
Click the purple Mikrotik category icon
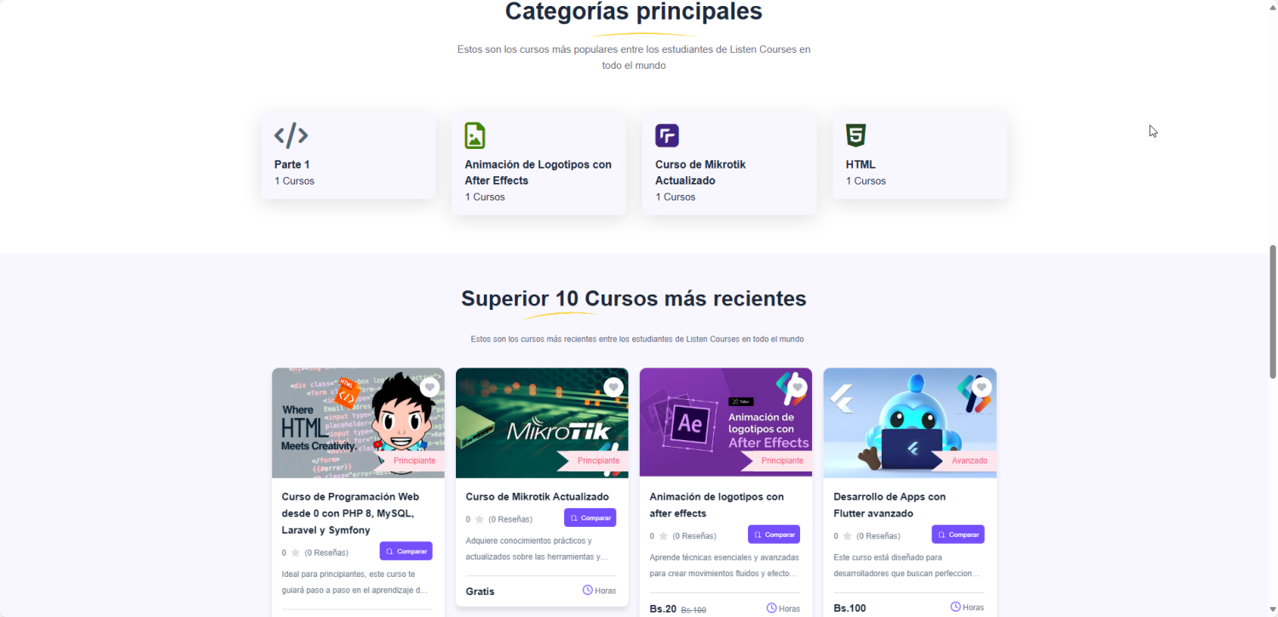coord(666,135)
